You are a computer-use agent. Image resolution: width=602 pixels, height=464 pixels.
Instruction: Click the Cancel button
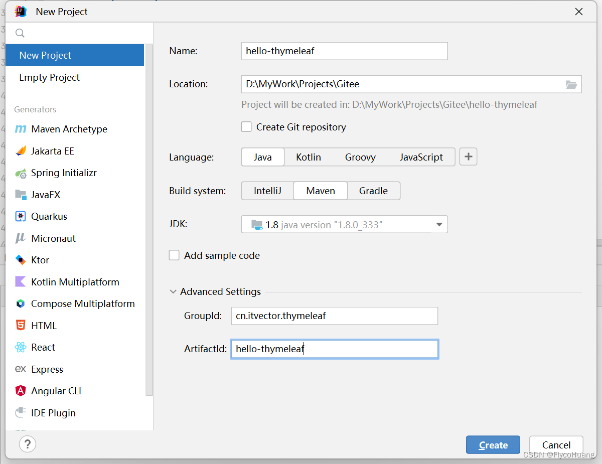(556, 445)
